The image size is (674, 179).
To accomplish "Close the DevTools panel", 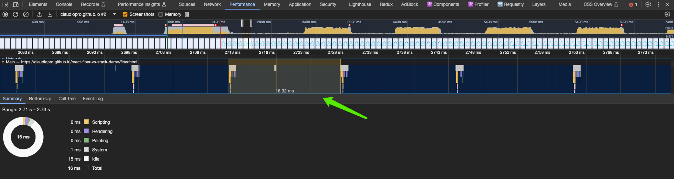I will coord(667,4).
